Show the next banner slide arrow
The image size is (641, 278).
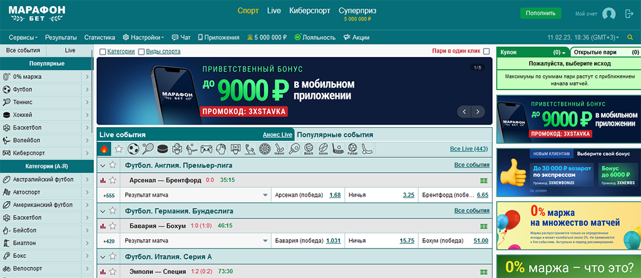pyautogui.click(x=478, y=111)
